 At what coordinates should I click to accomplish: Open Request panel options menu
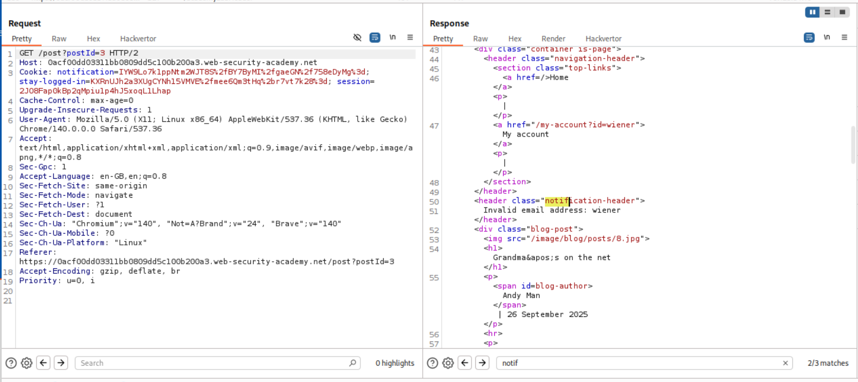(x=410, y=37)
